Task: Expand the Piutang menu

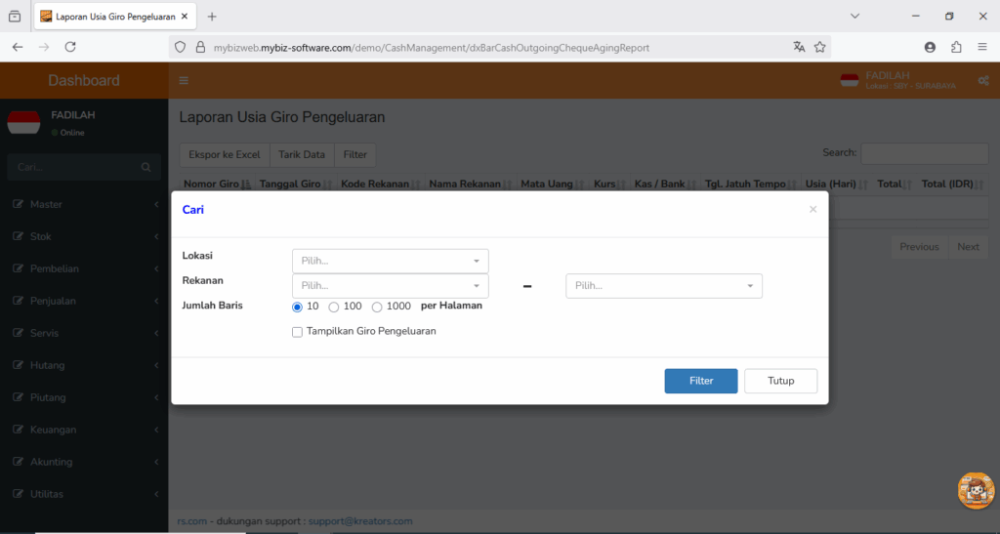Action: 84,397
